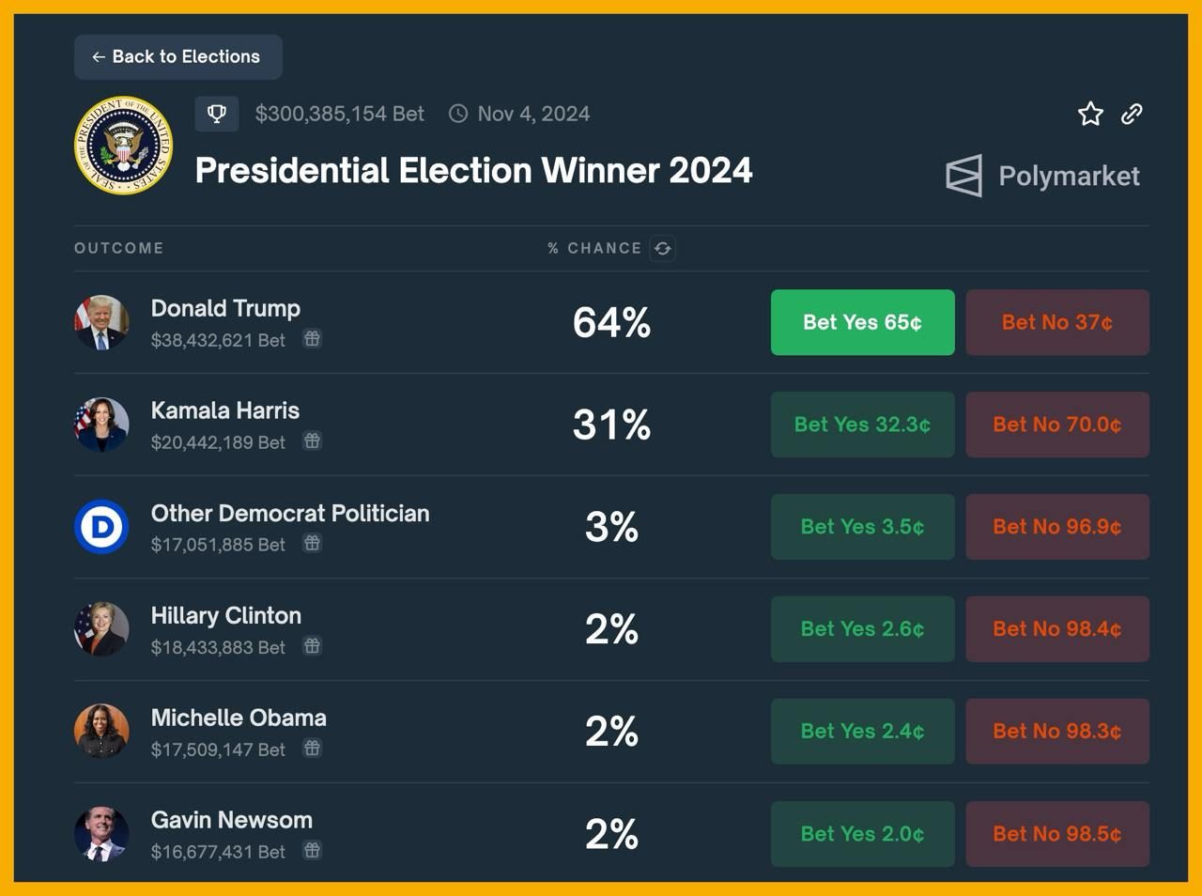Click the Polymarket logo
The image size is (1202, 896).
tap(1042, 176)
